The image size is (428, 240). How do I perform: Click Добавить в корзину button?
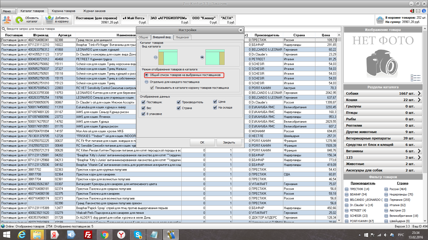[58, 20]
